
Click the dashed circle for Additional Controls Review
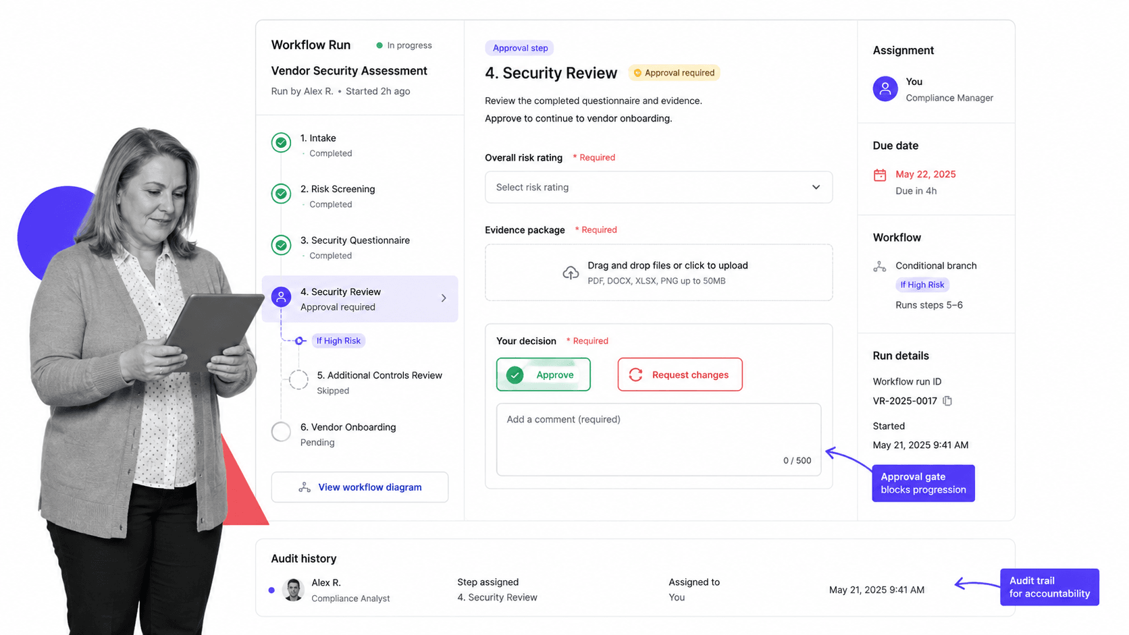tap(298, 380)
